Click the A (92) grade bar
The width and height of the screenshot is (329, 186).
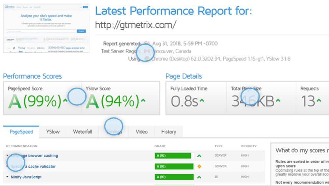[173, 156]
